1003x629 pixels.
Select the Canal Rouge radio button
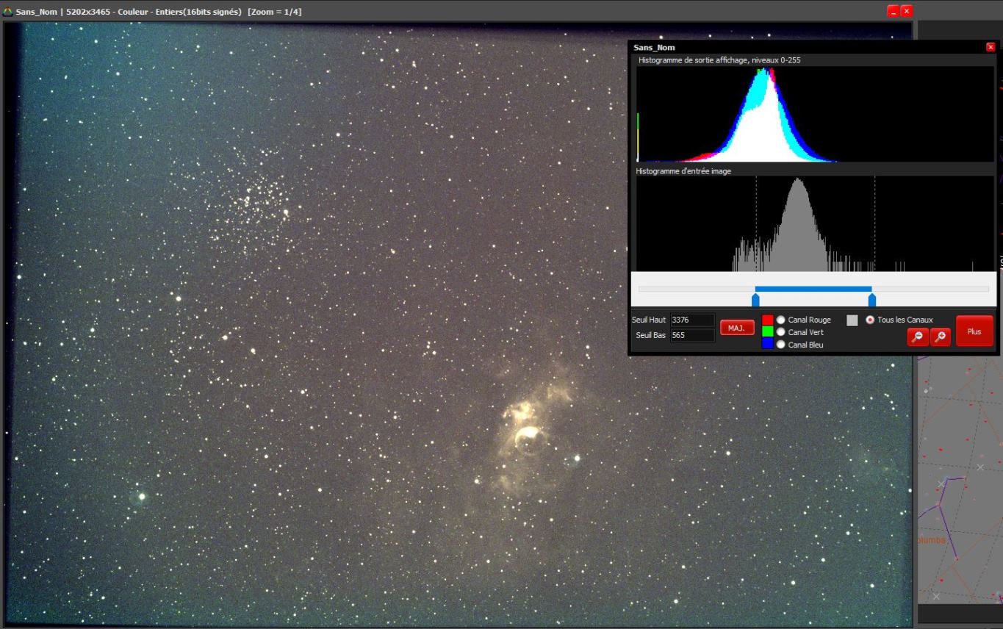pos(780,320)
